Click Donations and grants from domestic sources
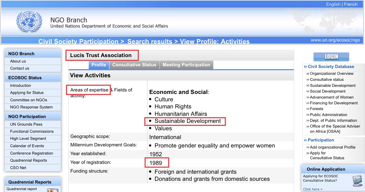The image size is (365, 192). click(212, 179)
